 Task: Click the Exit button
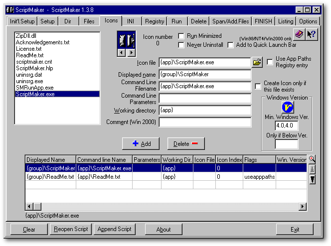pos(295,230)
